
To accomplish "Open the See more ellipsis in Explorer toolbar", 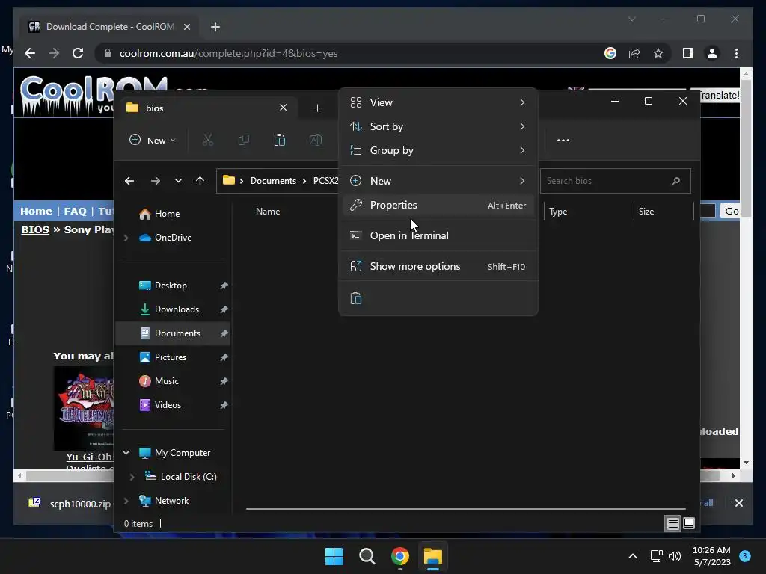I will 563,140.
